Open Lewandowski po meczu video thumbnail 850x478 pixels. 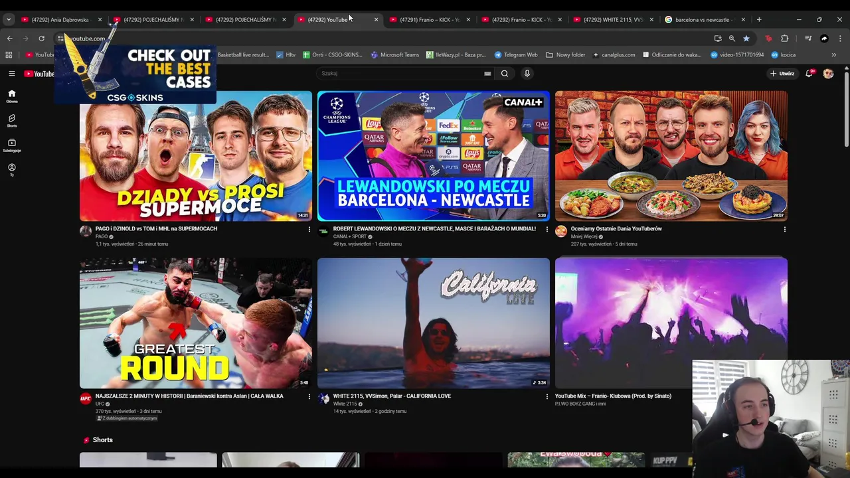click(x=433, y=155)
